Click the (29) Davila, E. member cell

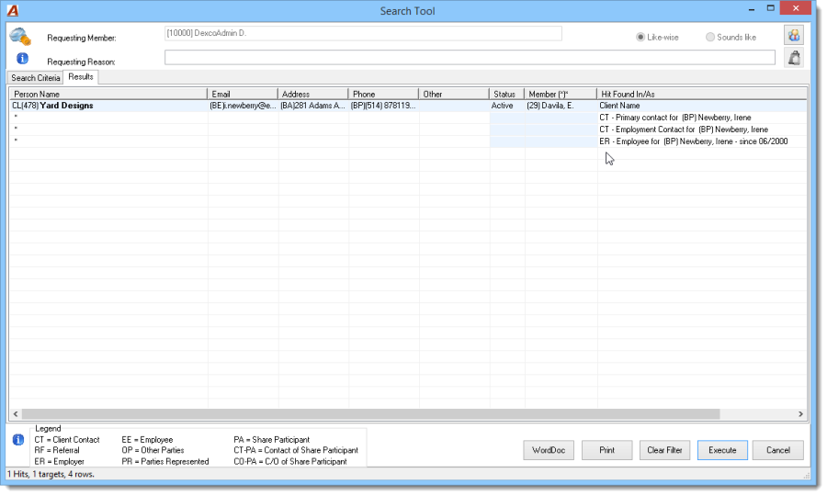click(x=561, y=106)
